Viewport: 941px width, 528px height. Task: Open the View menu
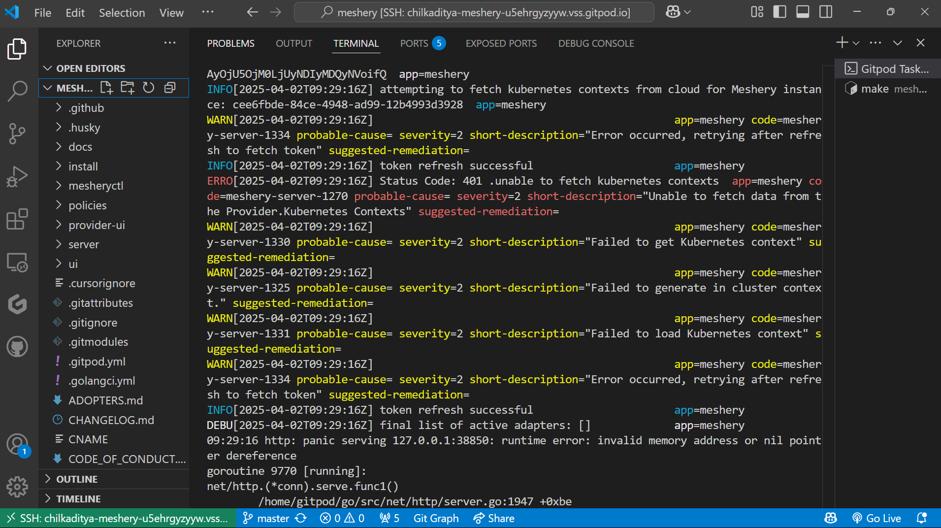tap(171, 13)
